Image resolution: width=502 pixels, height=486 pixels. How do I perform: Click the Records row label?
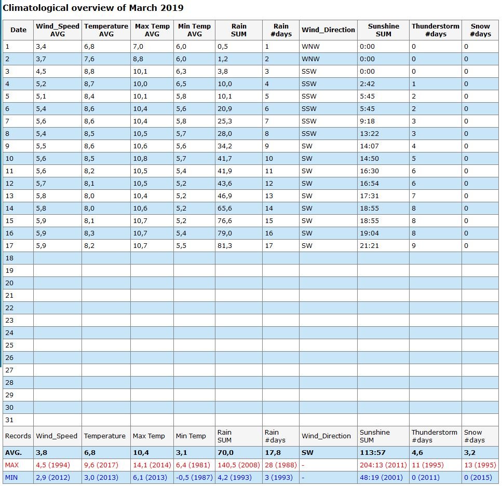click(18, 436)
